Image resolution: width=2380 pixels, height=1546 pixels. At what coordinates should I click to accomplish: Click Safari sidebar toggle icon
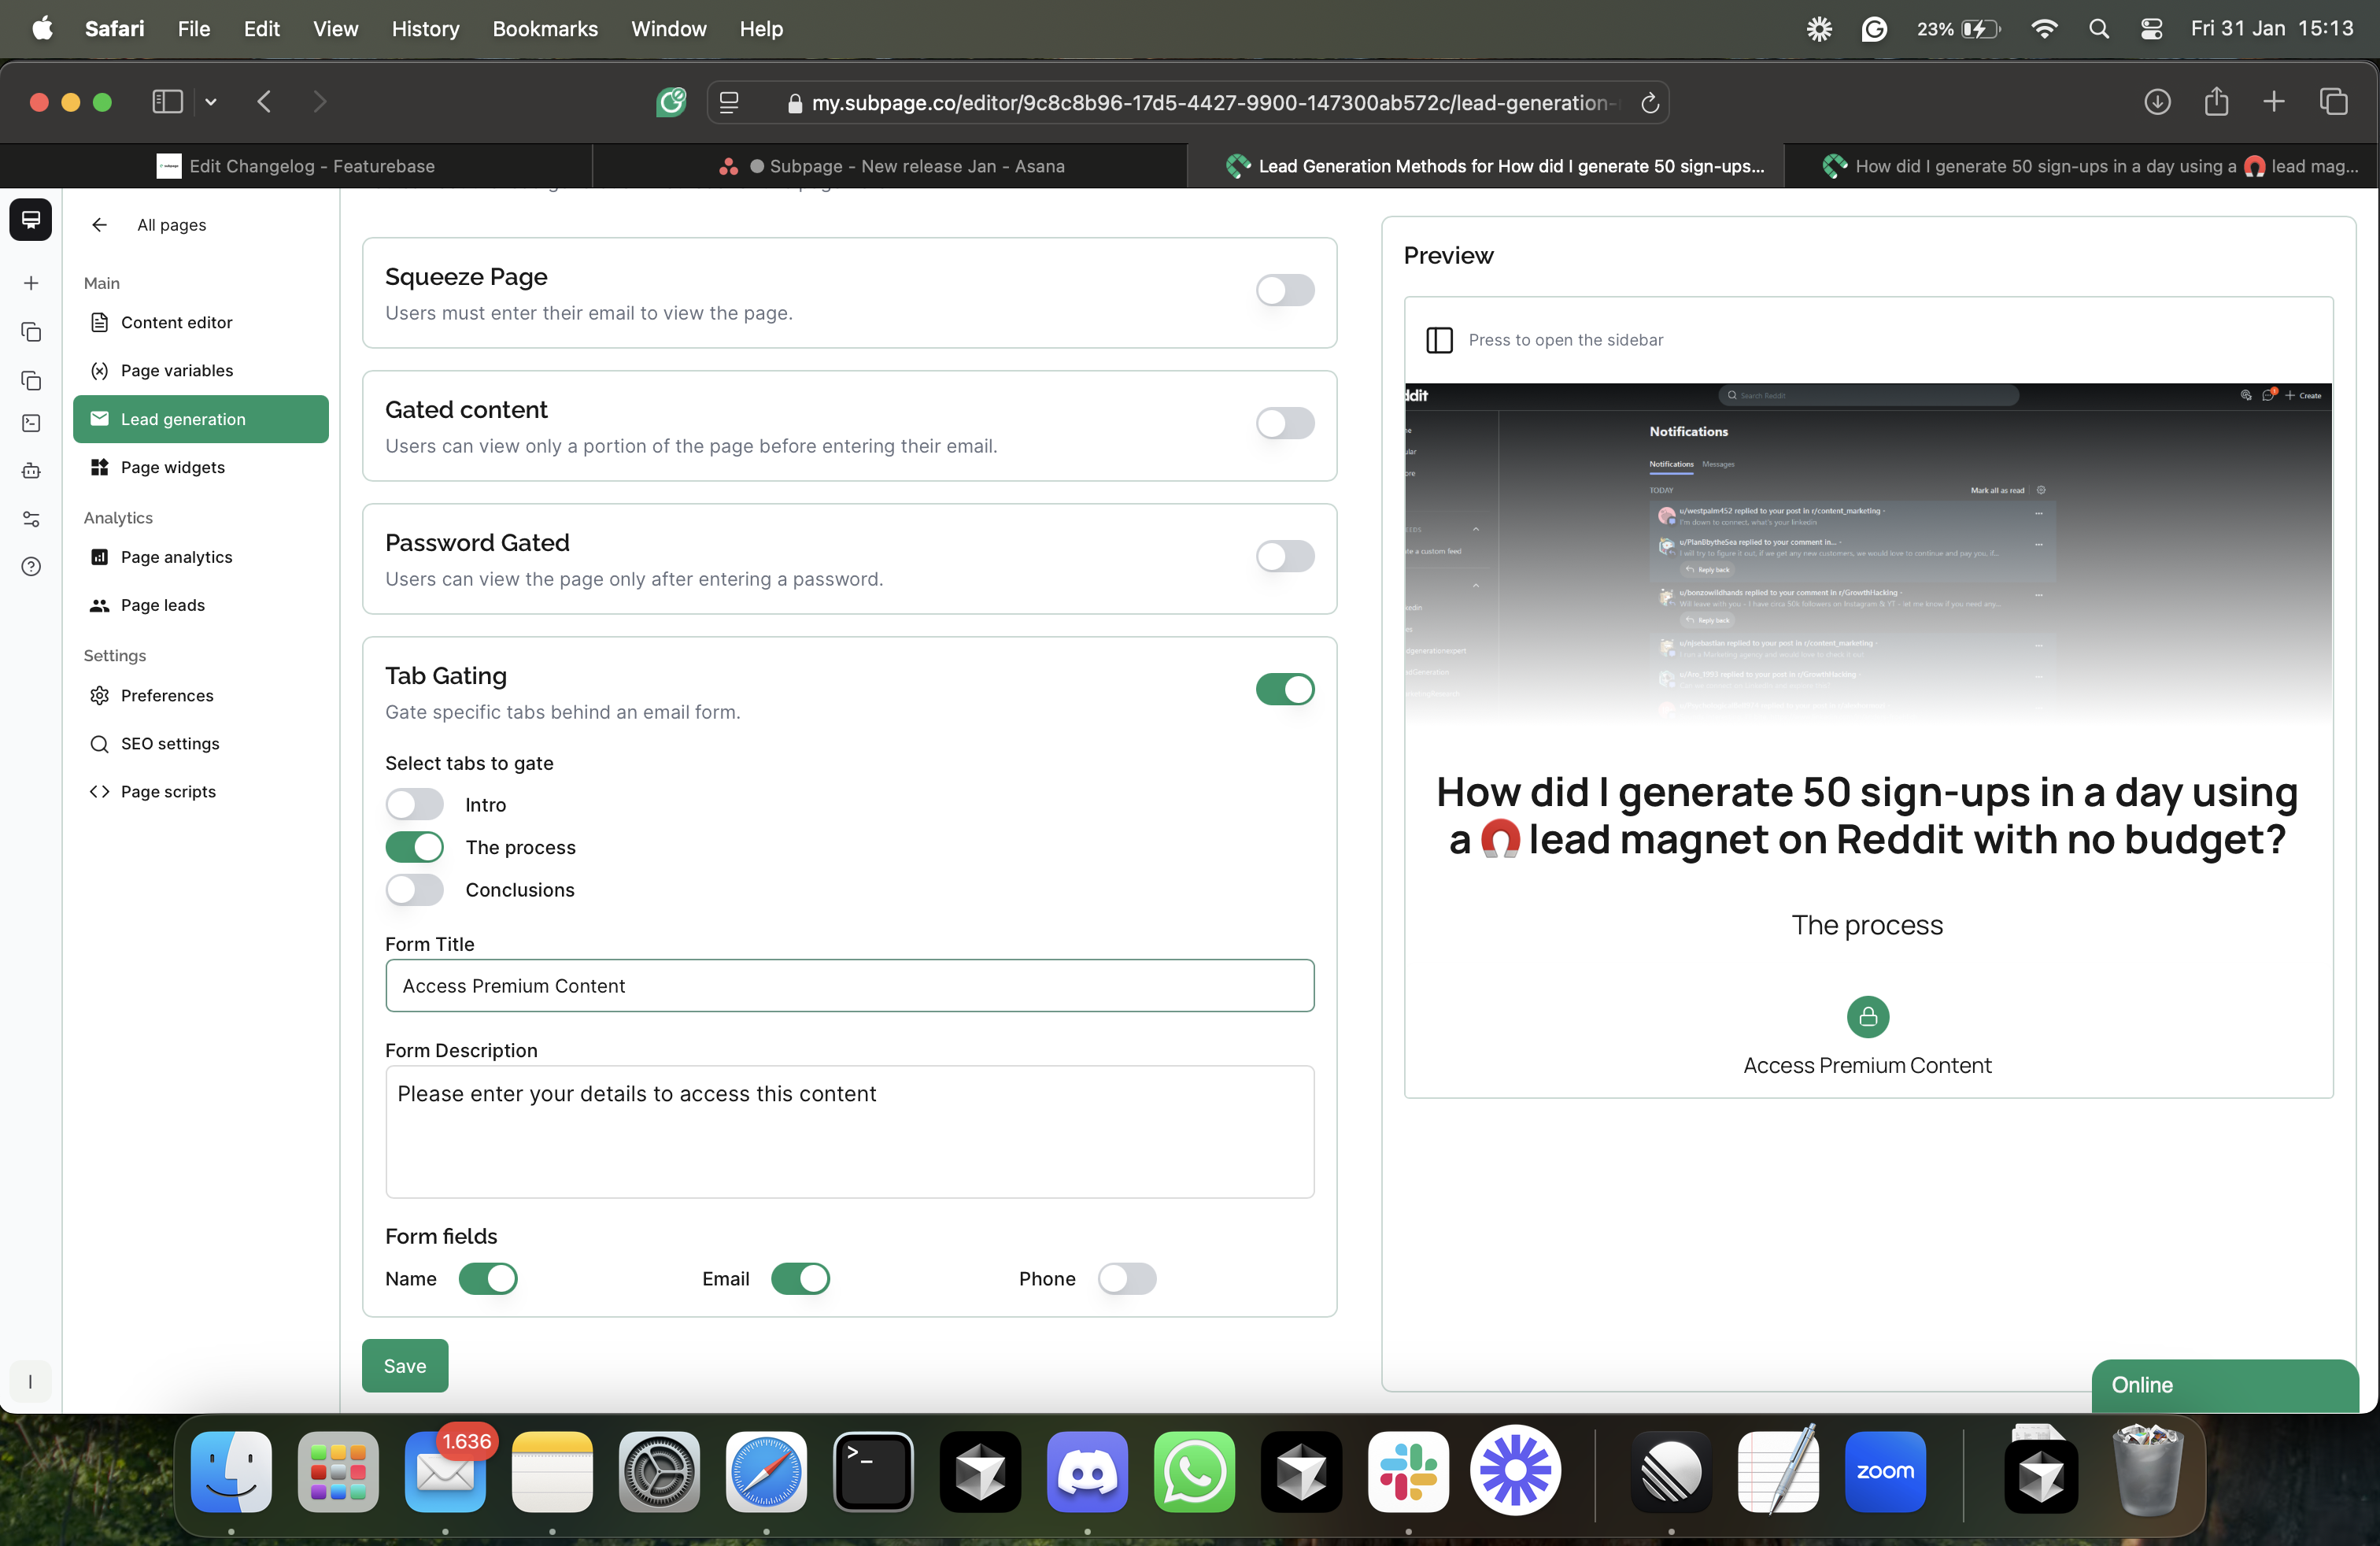[x=167, y=102]
